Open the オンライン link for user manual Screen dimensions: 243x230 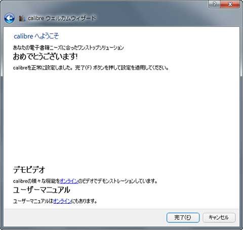click(x=62, y=201)
